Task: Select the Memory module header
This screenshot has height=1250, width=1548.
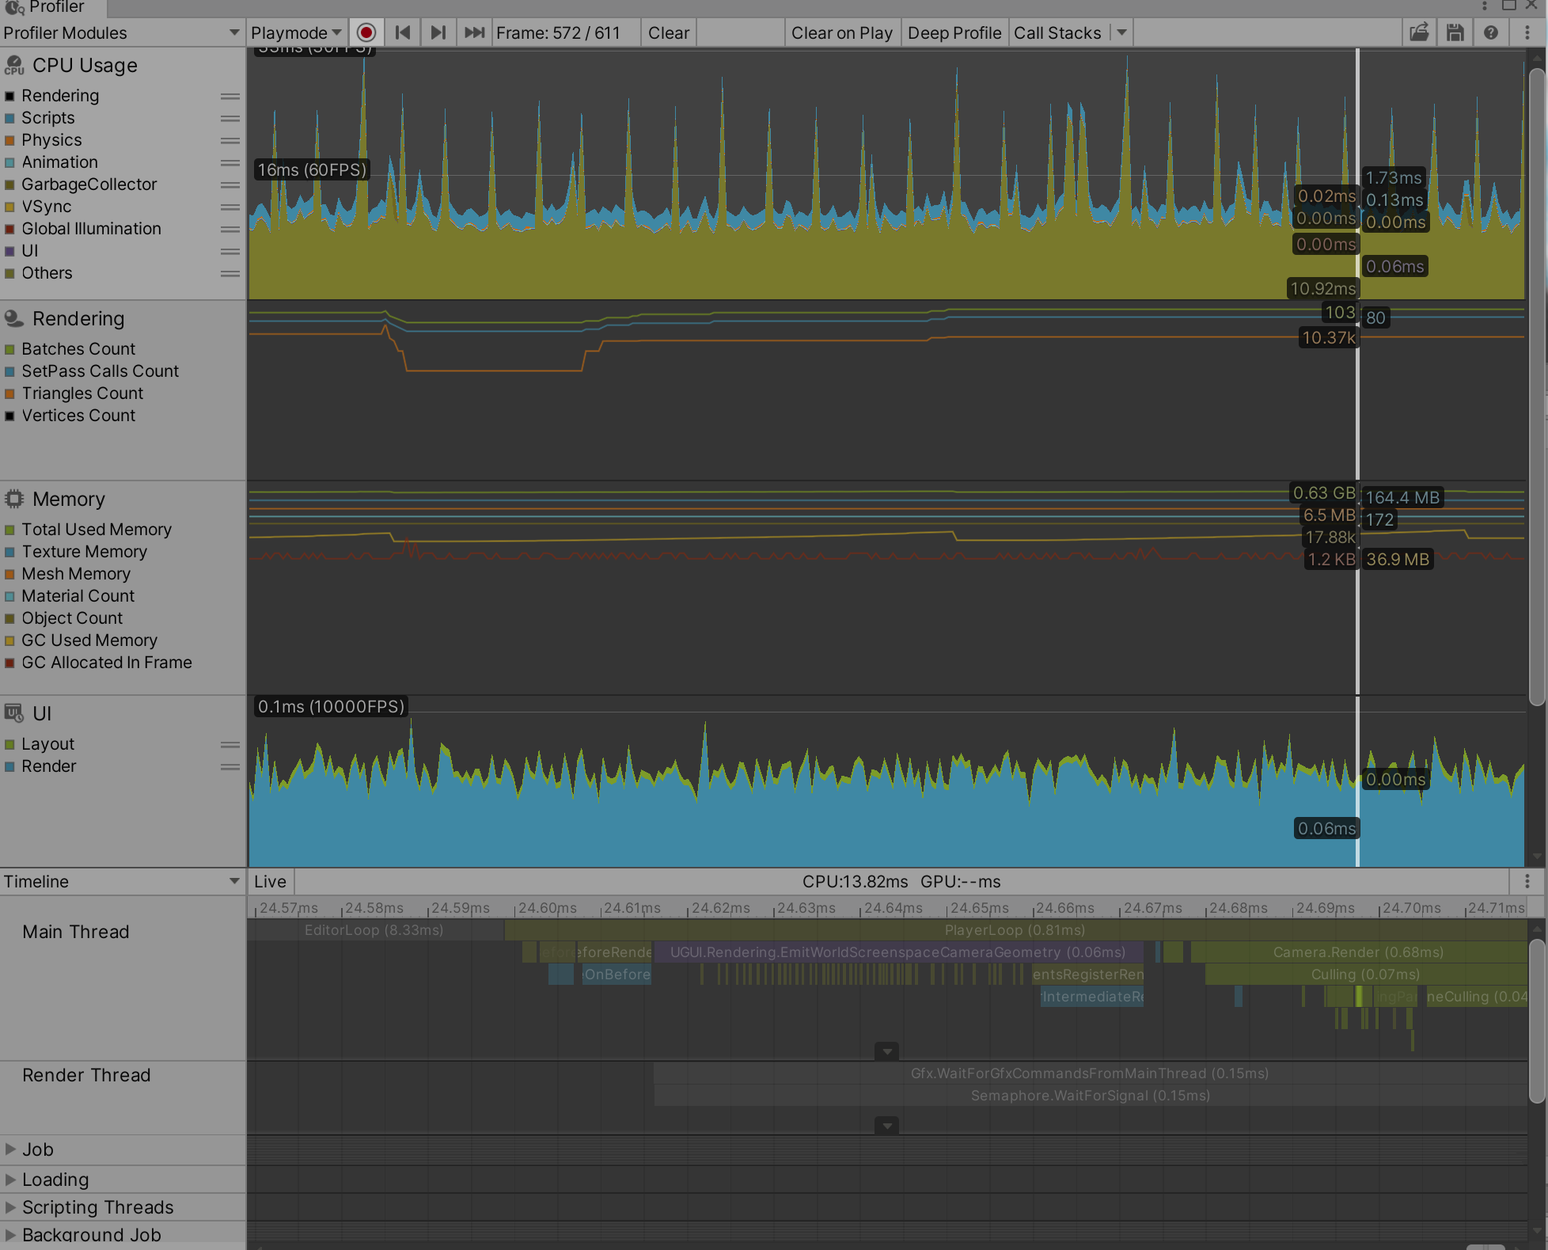Action: click(x=68, y=499)
